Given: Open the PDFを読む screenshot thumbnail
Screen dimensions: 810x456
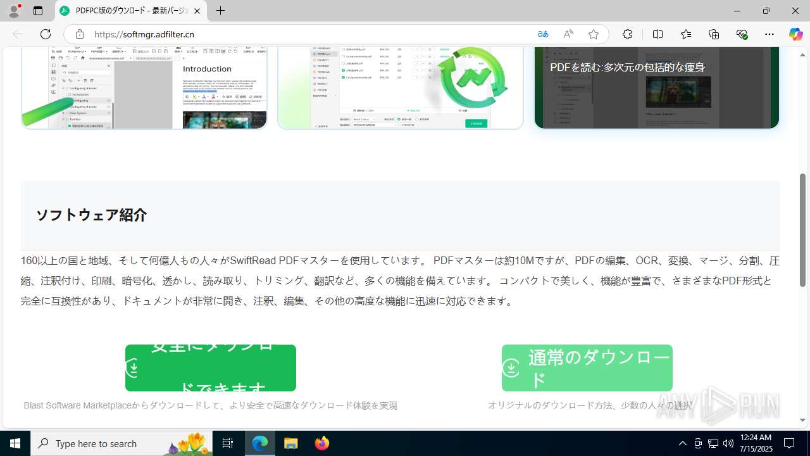Looking at the screenshot, I should coord(657,87).
